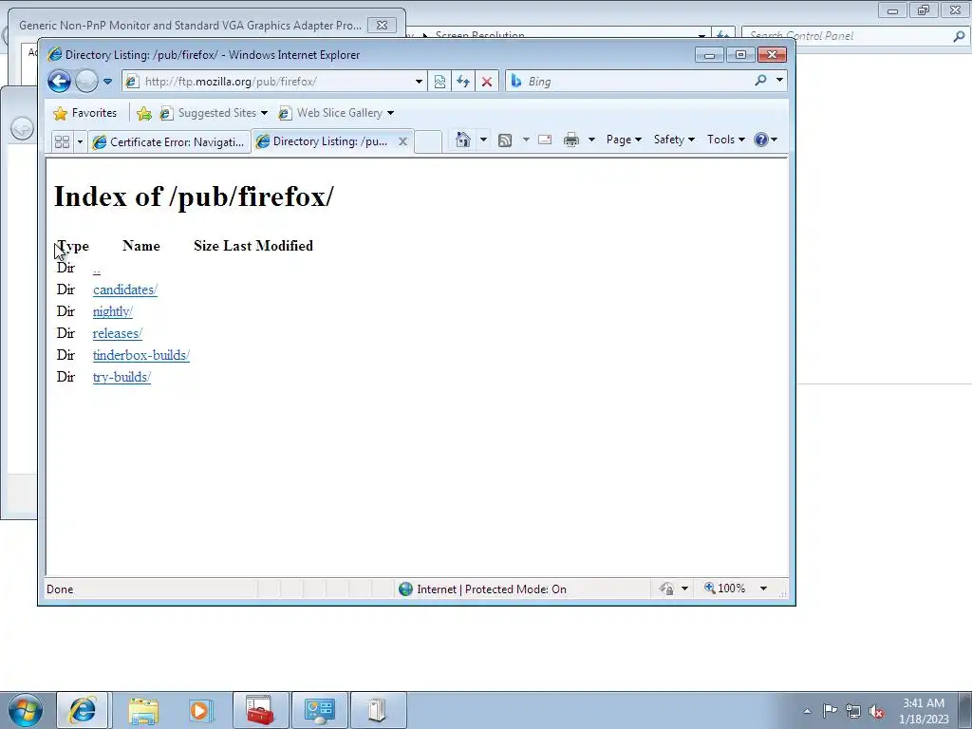Open Quick Tabs thumbnail view icon

(62, 142)
